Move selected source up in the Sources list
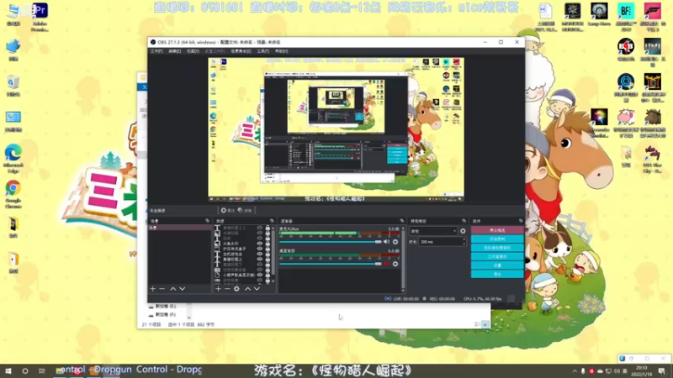Image resolution: width=673 pixels, height=378 pixels. tap(247, 289)
